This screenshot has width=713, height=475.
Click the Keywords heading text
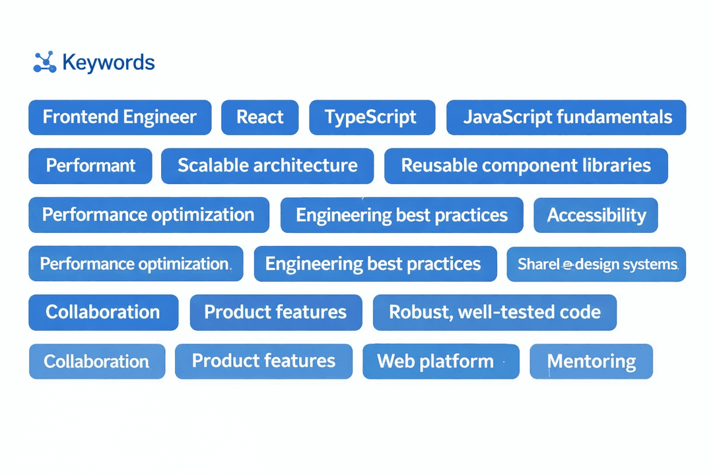(x=108, y=61)
